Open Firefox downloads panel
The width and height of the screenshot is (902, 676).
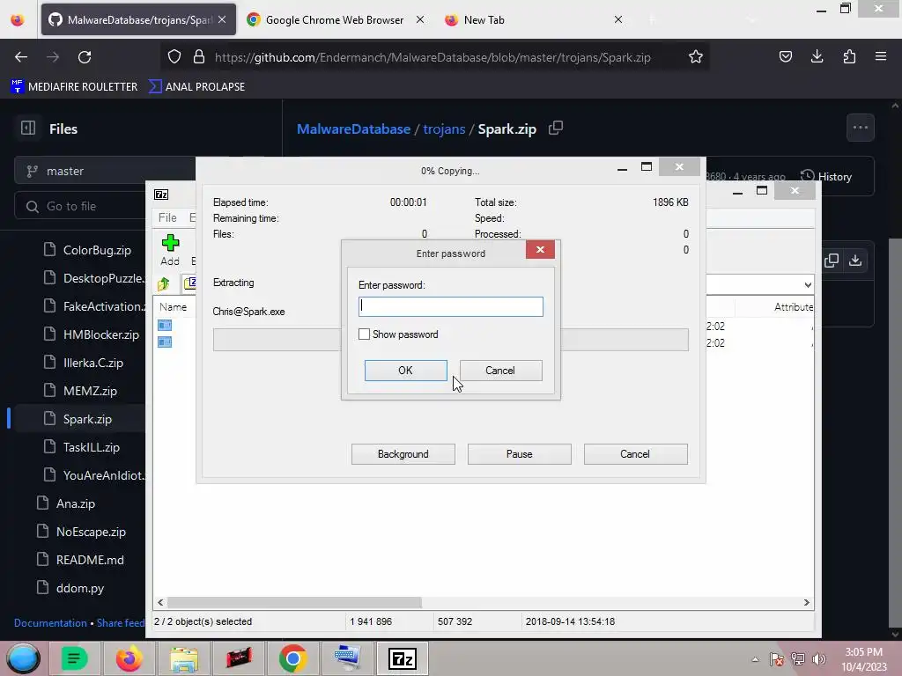click(817, 56)
